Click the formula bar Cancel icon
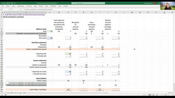Viewport: 175px width, 98px height. (x=14, y=10)
